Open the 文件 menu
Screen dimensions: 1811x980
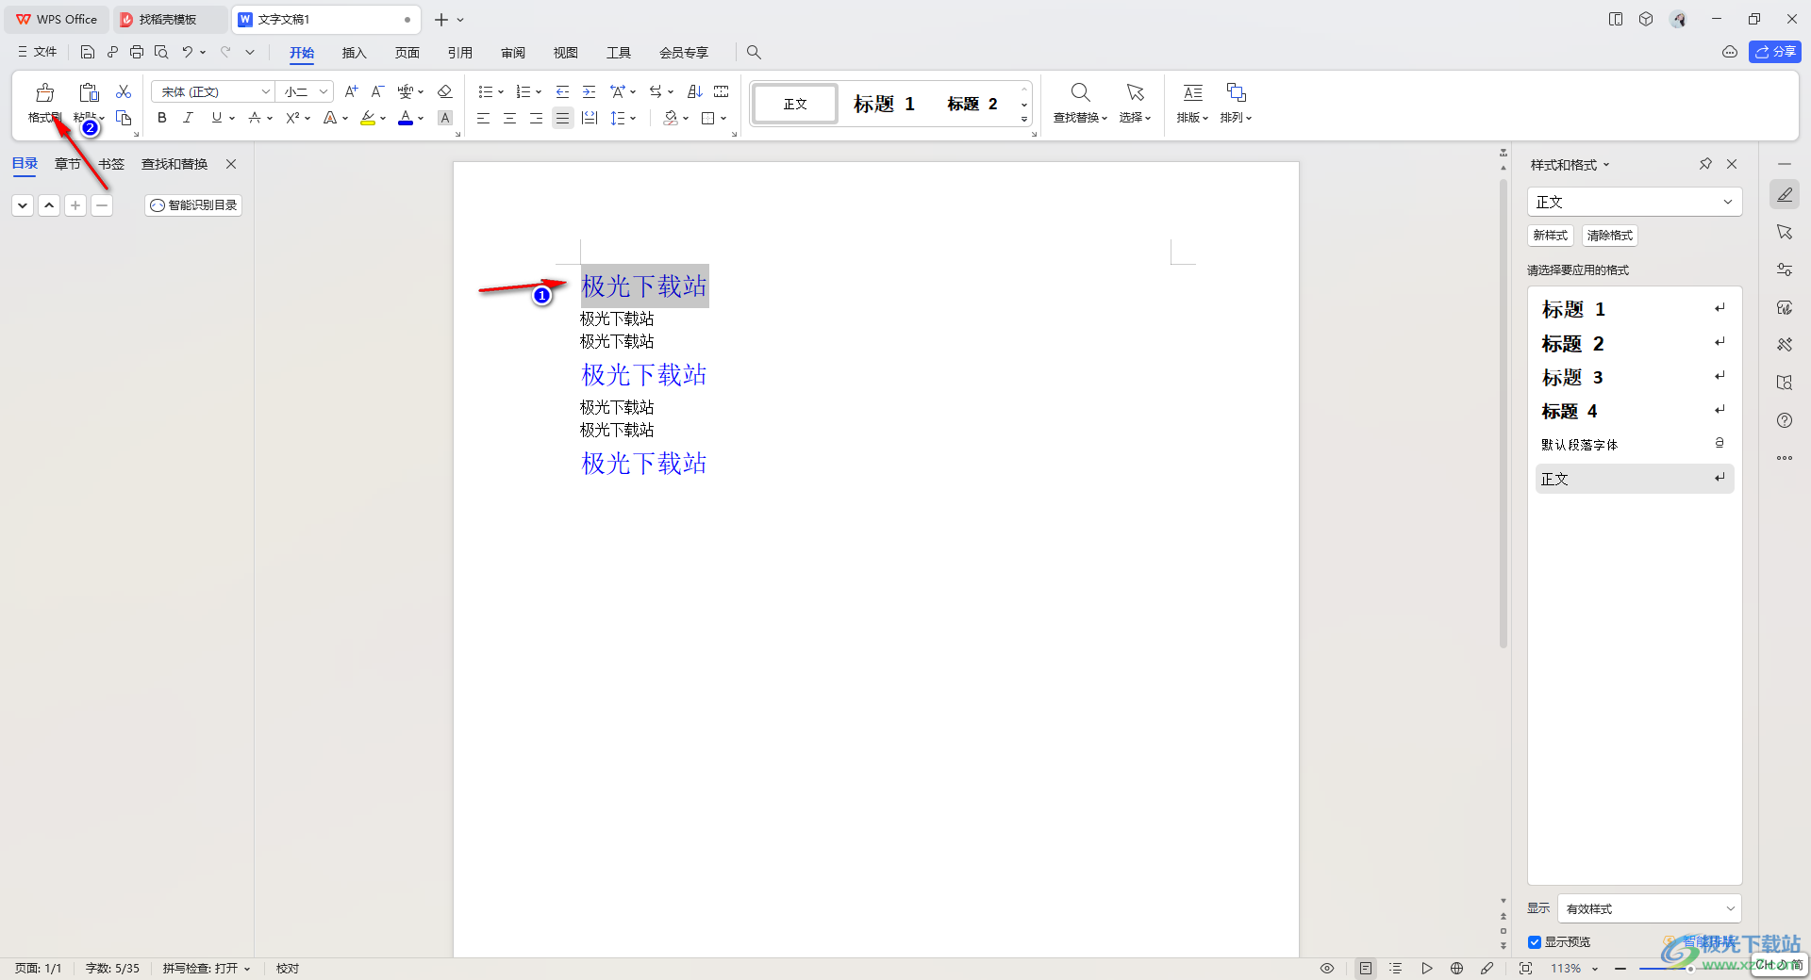(38, 52)
